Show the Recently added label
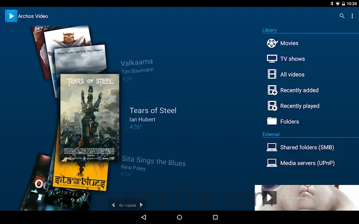The image size is (359, 224). pos(300,90)
